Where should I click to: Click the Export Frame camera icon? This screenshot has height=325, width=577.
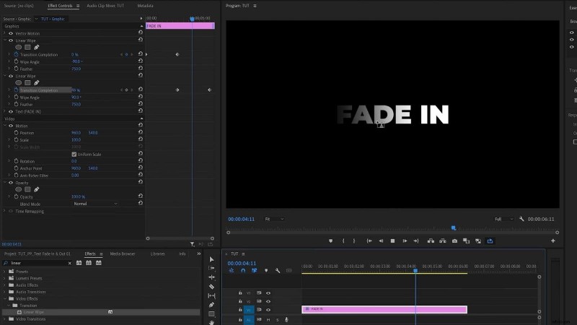[x=455, y=241]
